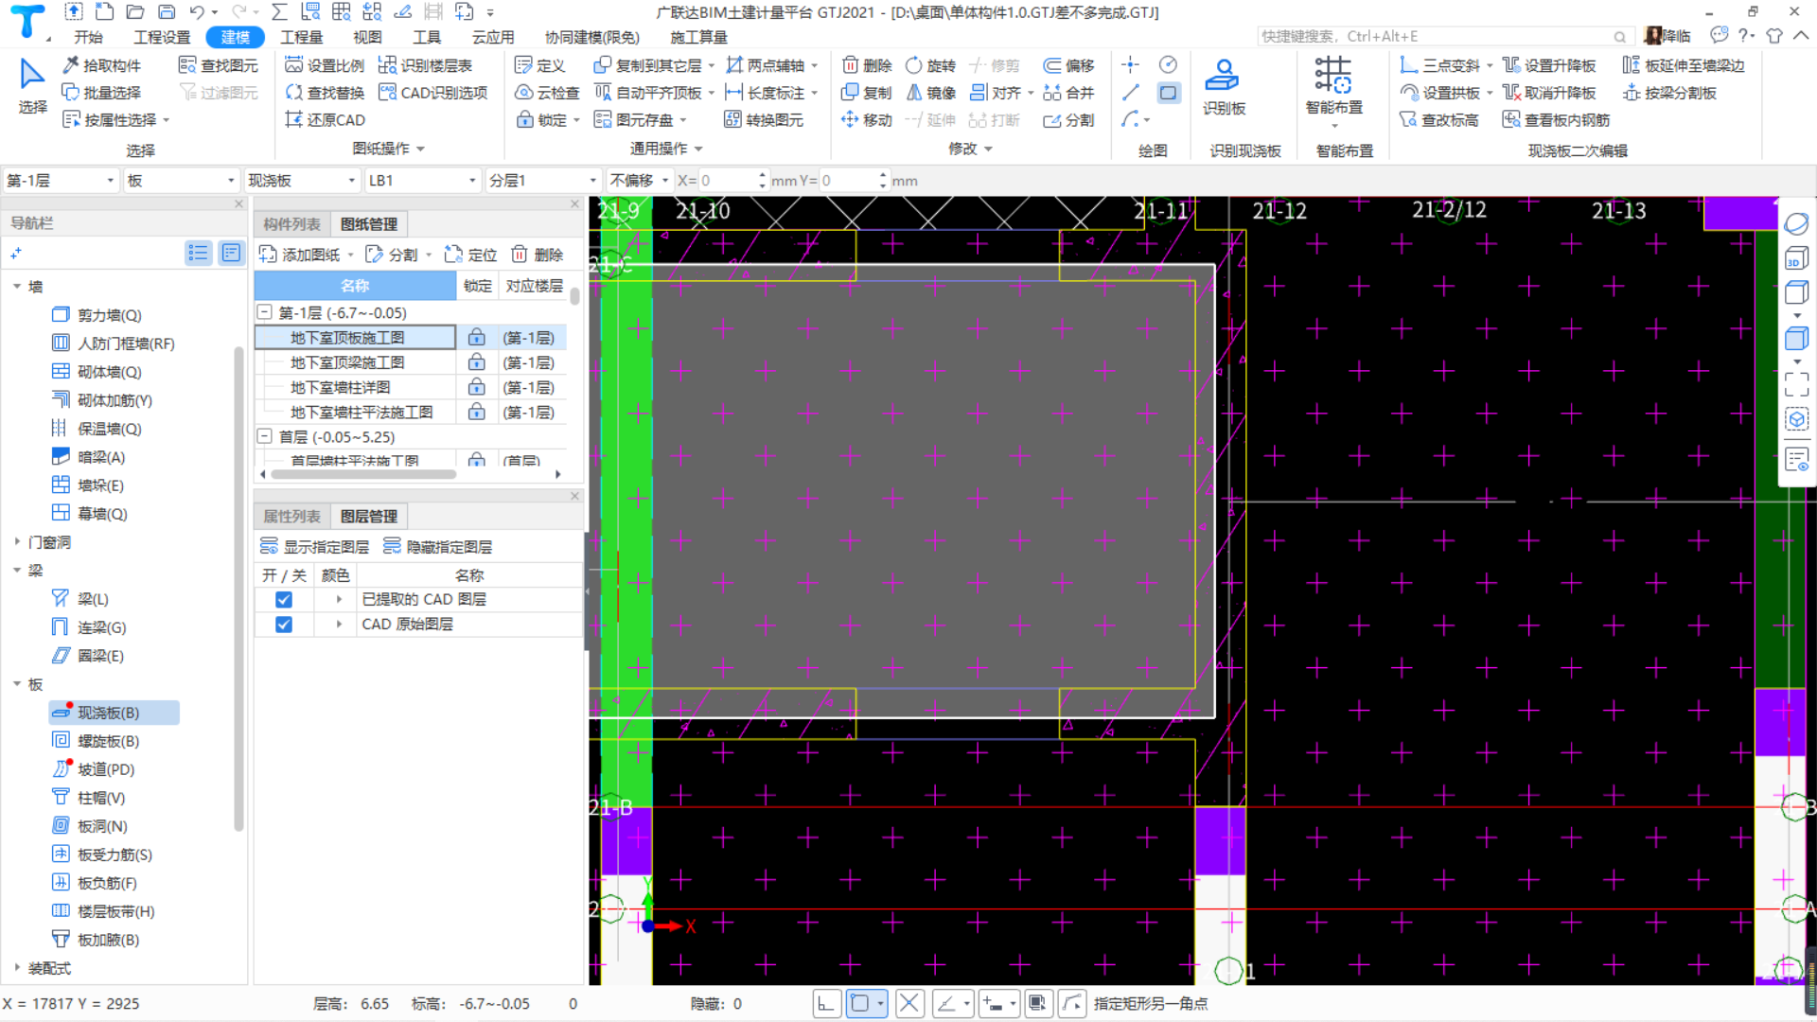
Task: Open 云检查 cloud check
Action: pyautogui.click(x=547, y=93)
